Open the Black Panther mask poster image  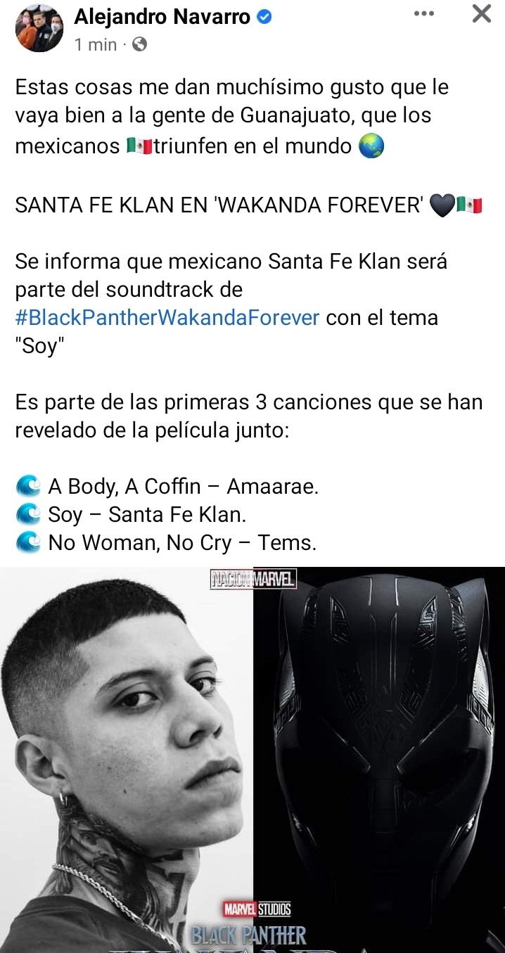tap(379, 760)
